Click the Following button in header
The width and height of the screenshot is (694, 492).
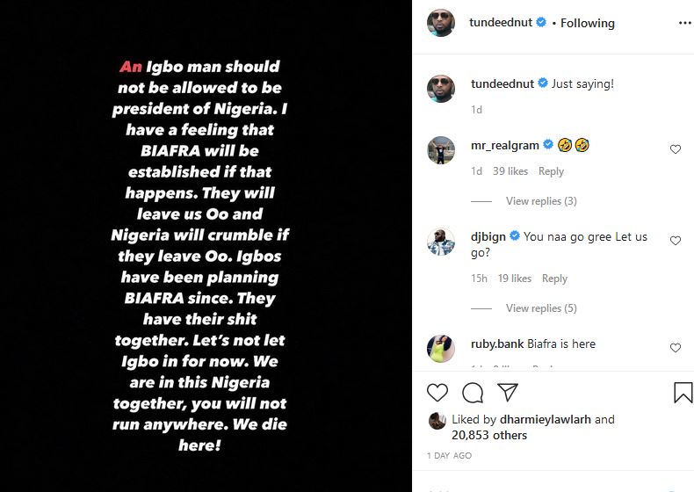click(x=588, y=23)
